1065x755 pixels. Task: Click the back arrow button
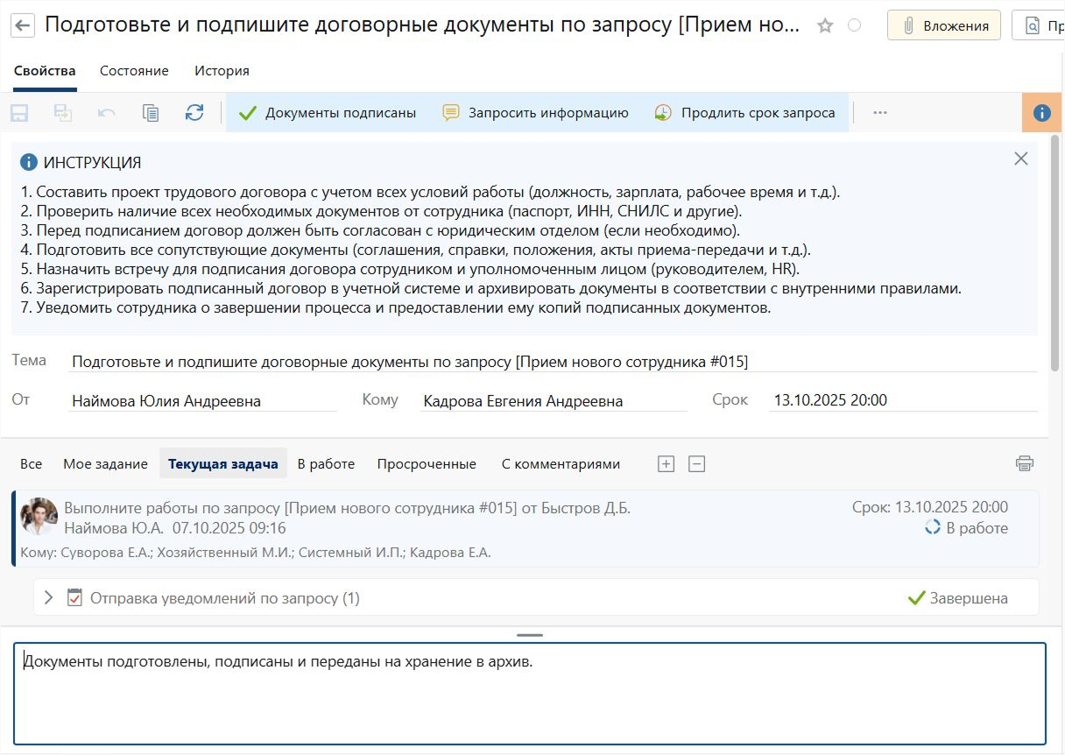point(24,25)
